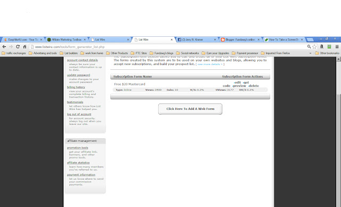Open the Fundawg's blogs bookmark folder
The height and width of the screenshot is (207, 341).
[161, 53]
